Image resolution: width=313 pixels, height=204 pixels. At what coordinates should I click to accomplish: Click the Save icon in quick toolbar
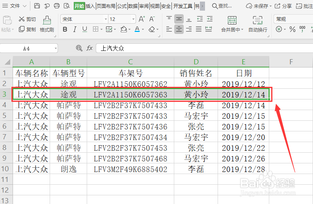point(37,6)
